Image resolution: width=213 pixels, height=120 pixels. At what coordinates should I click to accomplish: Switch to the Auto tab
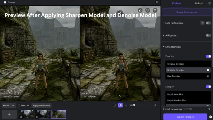coord(199,3)
